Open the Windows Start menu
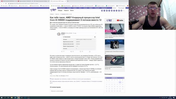Screen dimensions: 176x99 click(x=2, y=98)
